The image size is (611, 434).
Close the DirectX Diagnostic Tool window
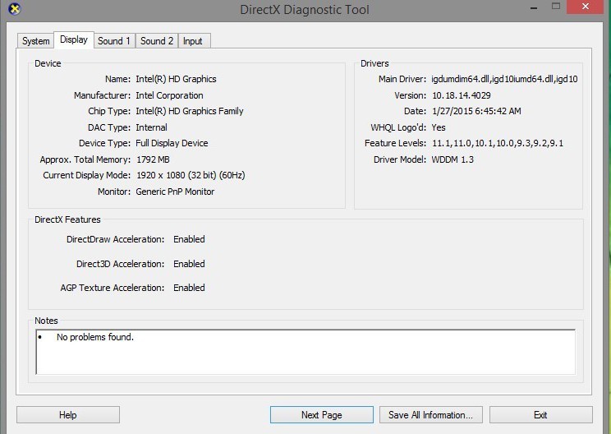[586, 7]
